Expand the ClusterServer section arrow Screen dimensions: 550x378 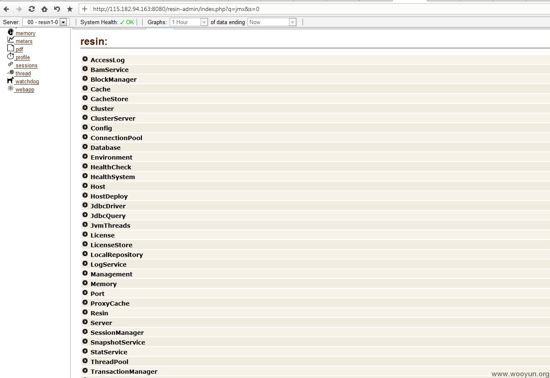85,118
